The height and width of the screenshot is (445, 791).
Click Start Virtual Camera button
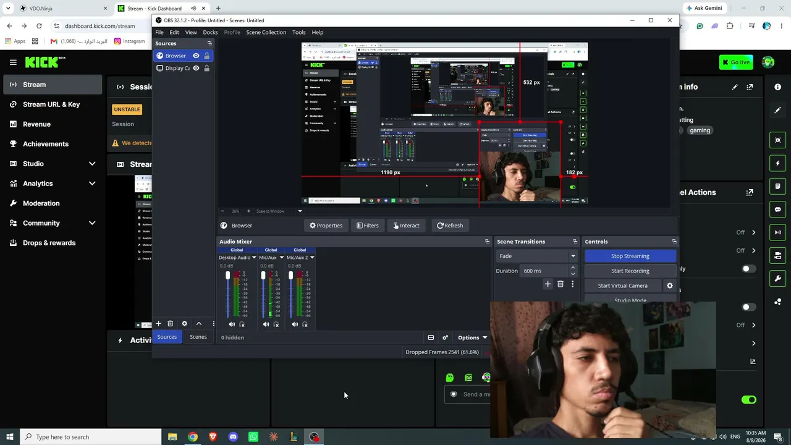click(622, 286)
